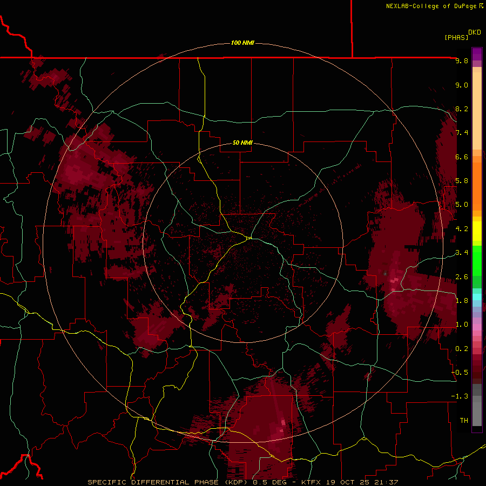Select the 1.8 scale label
This screenshot has width=486, height=486.
click(x=462, y=301)
